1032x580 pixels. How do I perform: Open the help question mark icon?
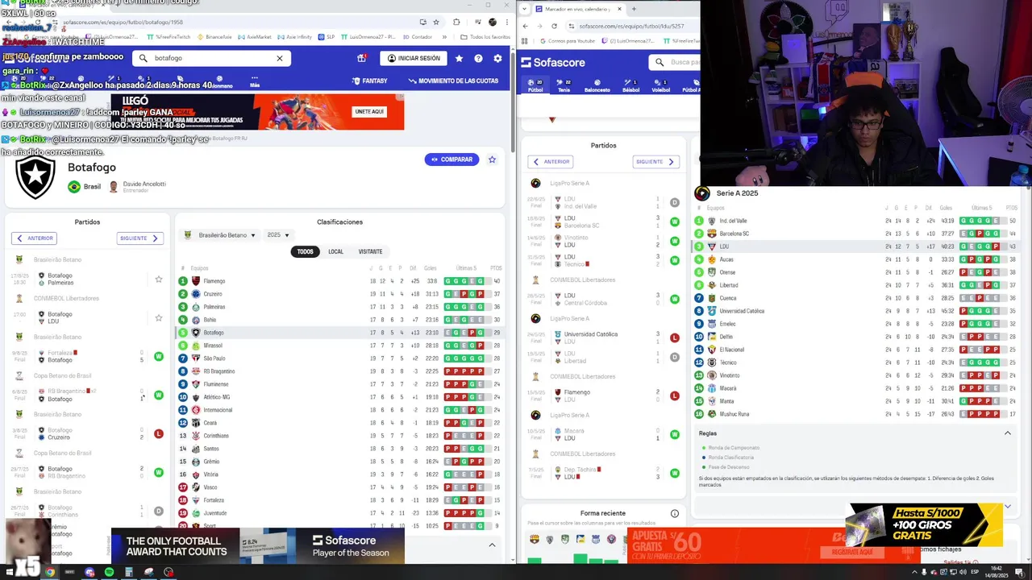(x=478, y=58)
